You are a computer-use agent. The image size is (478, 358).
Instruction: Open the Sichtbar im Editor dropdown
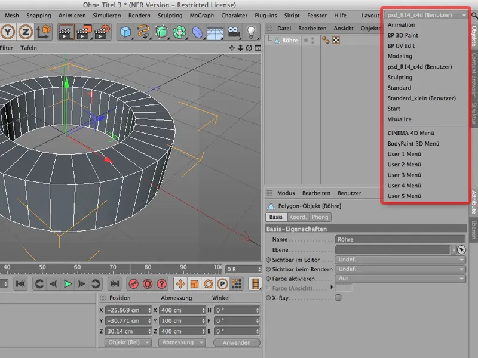point(400,260)
